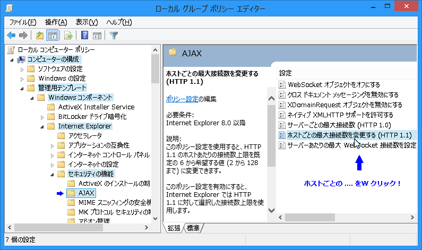
Task: Click the description pane vertical scrollbar thumb
Action: (271, 135)
